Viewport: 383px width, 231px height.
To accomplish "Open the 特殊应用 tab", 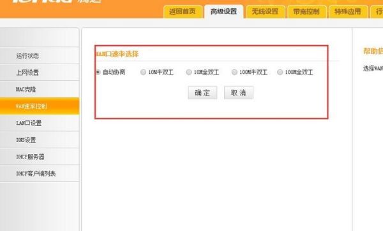I will (348, 11).
